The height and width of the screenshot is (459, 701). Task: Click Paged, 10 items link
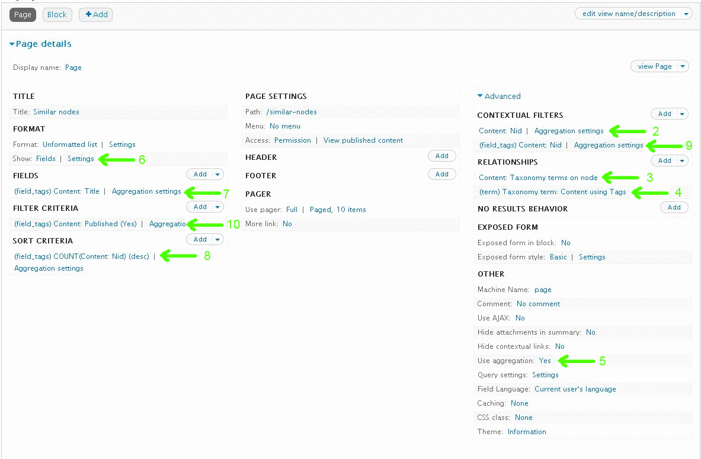[x=338, y=210]
